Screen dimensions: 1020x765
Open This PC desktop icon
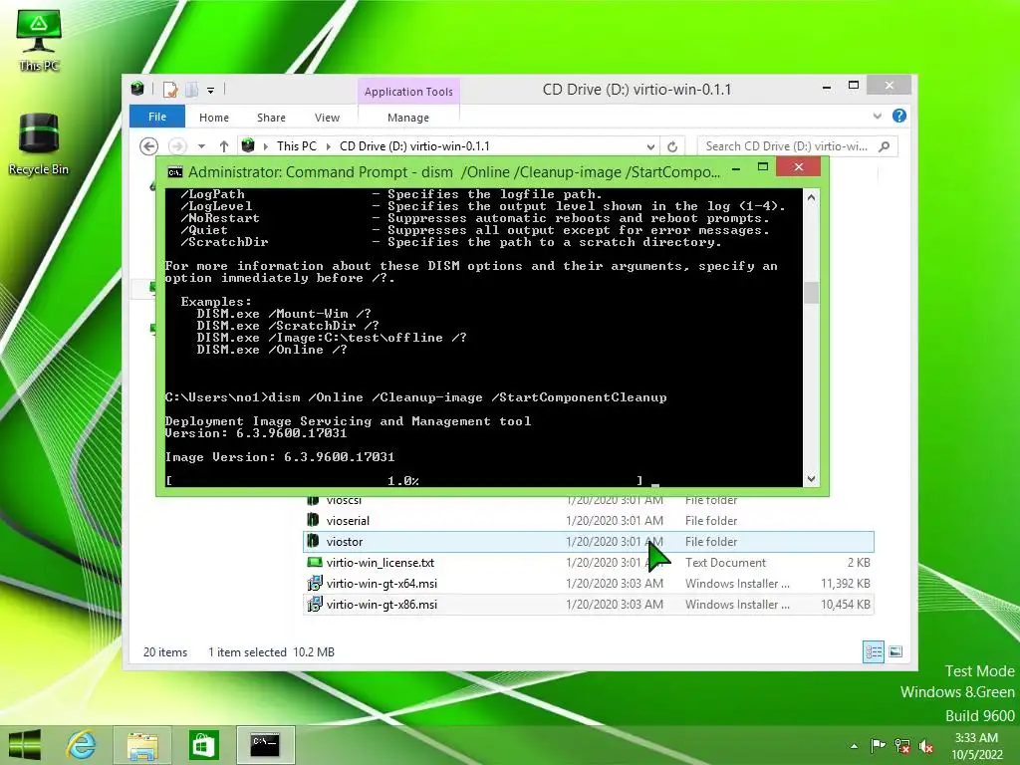coord(39,39)
